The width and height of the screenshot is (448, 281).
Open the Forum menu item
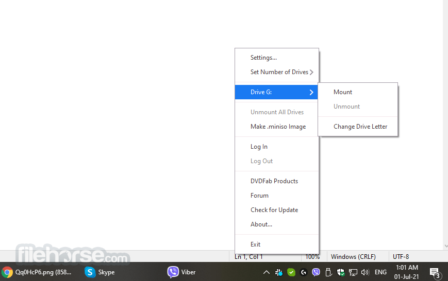click(x=276, y=196)
